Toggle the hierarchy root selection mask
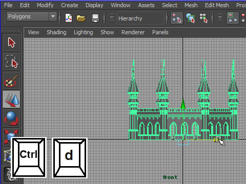The height and width of the screenshot is (184, 246). tap(233, 18)
